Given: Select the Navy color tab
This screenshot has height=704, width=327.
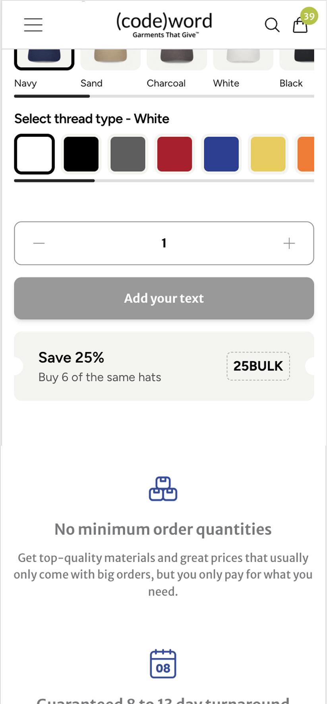Looking at the screenshot, I should [25, 83].
